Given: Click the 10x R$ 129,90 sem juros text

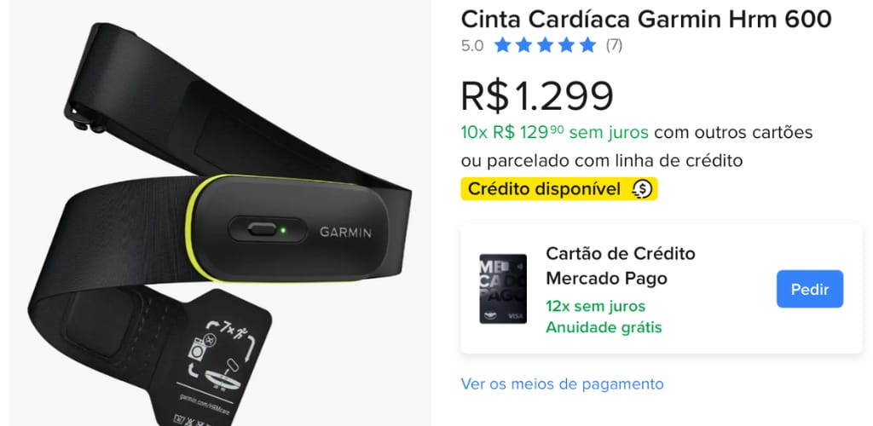Looking at the screenshot, I should pos(554,132).
